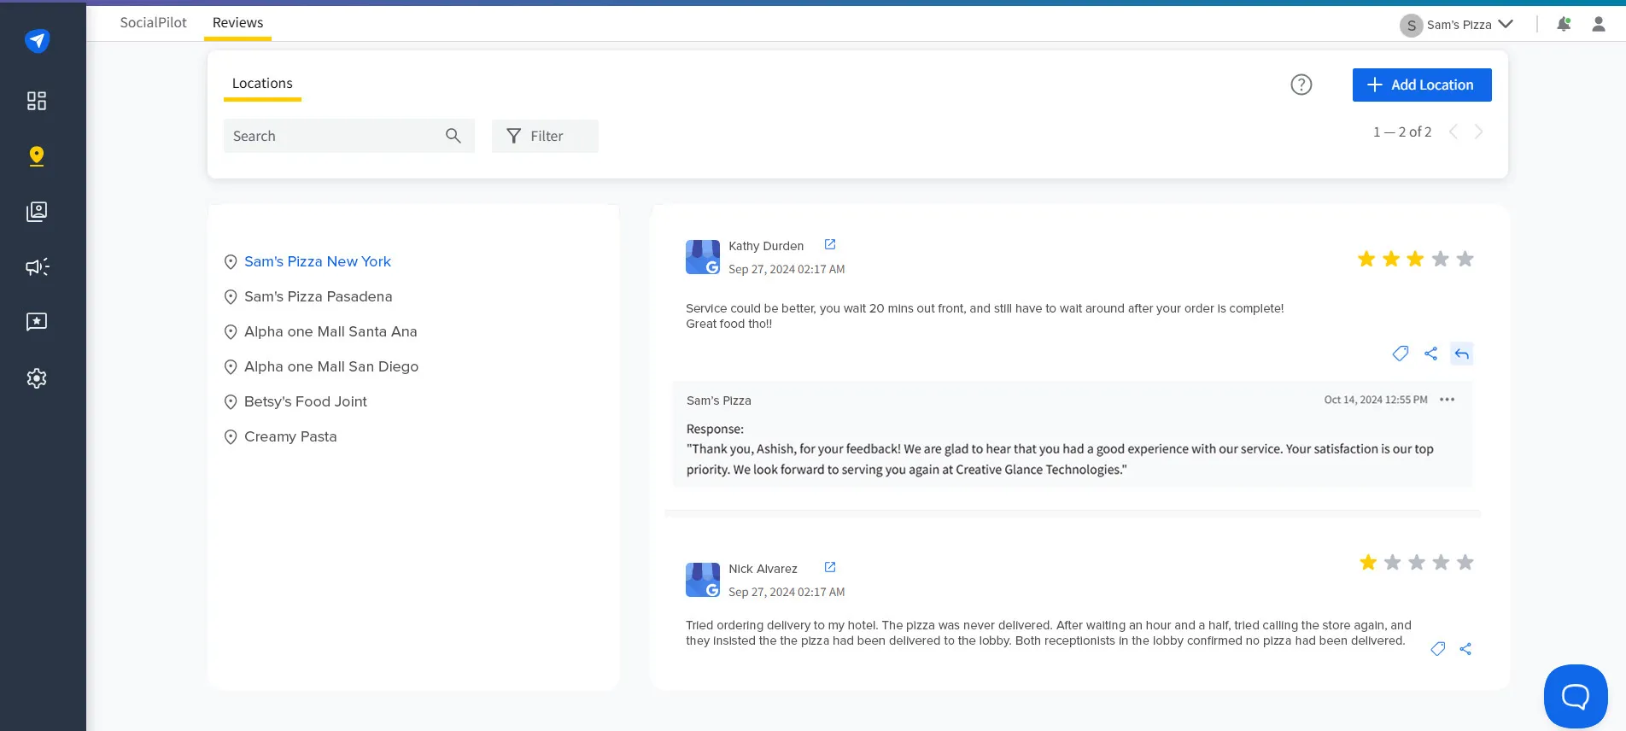Click the '1 — 2 of 2' pagination text
The width and height of the screenshot is (1626, 731).
(1402, 132)
